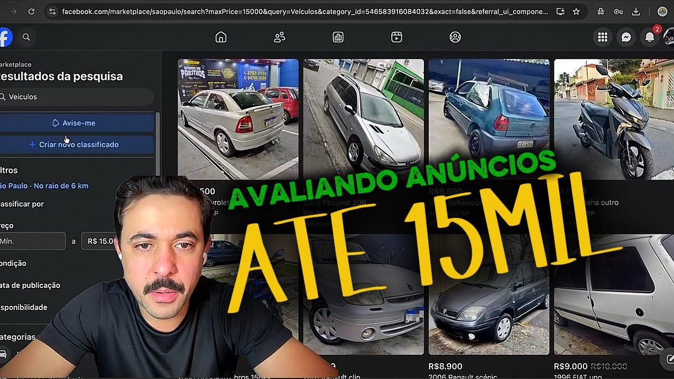Open the Renault Scénic listing photo
This screenshot has width=674, height=379.
[489, 295]
